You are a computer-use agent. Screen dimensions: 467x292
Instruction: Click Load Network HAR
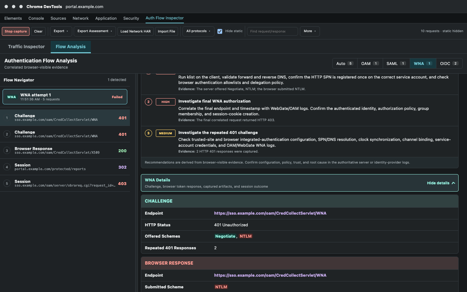tap(135, 31)
